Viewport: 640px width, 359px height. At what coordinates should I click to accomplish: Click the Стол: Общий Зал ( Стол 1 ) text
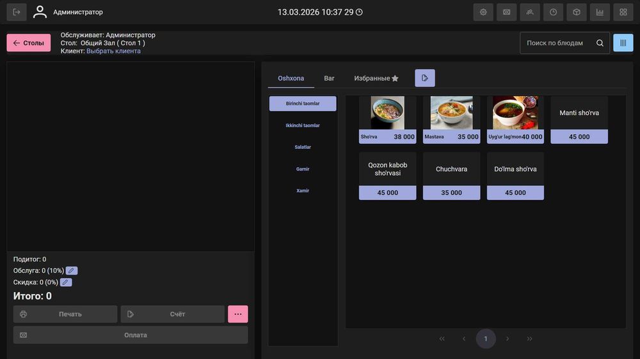103,43
